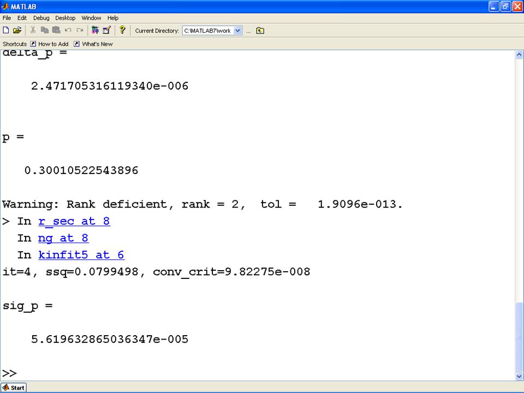The height and width of the screenshot is (393, 524).
Task: Click the MATLAB Start button
Action: (14, 388)
